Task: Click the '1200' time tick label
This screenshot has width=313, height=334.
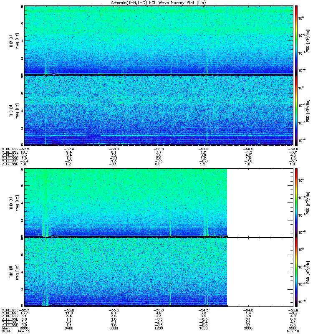Action: [x=159, y=328]
